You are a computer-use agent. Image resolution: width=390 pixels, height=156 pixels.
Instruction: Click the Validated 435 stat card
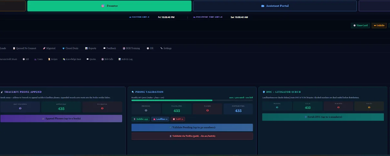pos(177,109)
